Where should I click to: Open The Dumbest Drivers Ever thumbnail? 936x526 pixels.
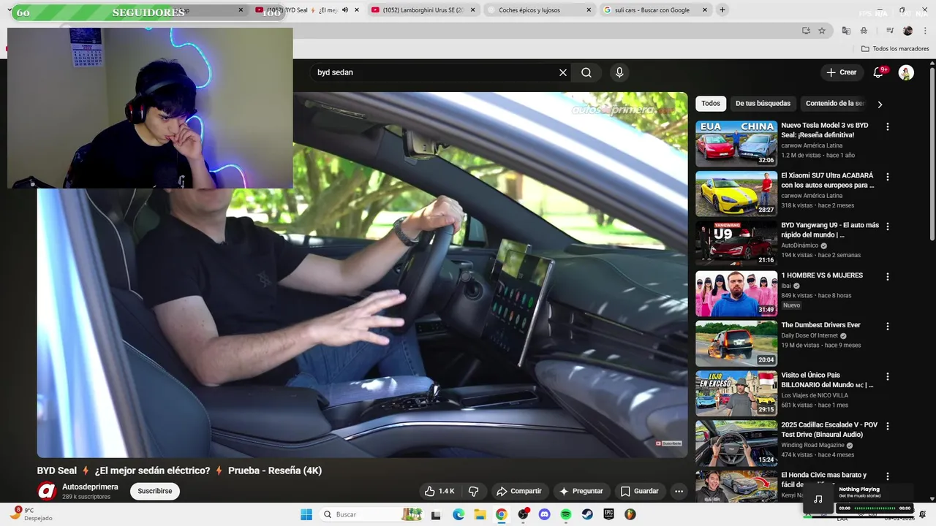[736, 343]
